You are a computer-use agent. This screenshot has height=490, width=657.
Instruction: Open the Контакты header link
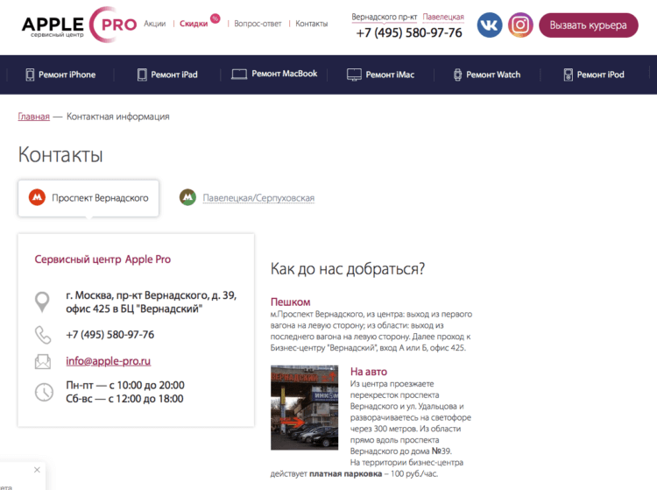312,24
